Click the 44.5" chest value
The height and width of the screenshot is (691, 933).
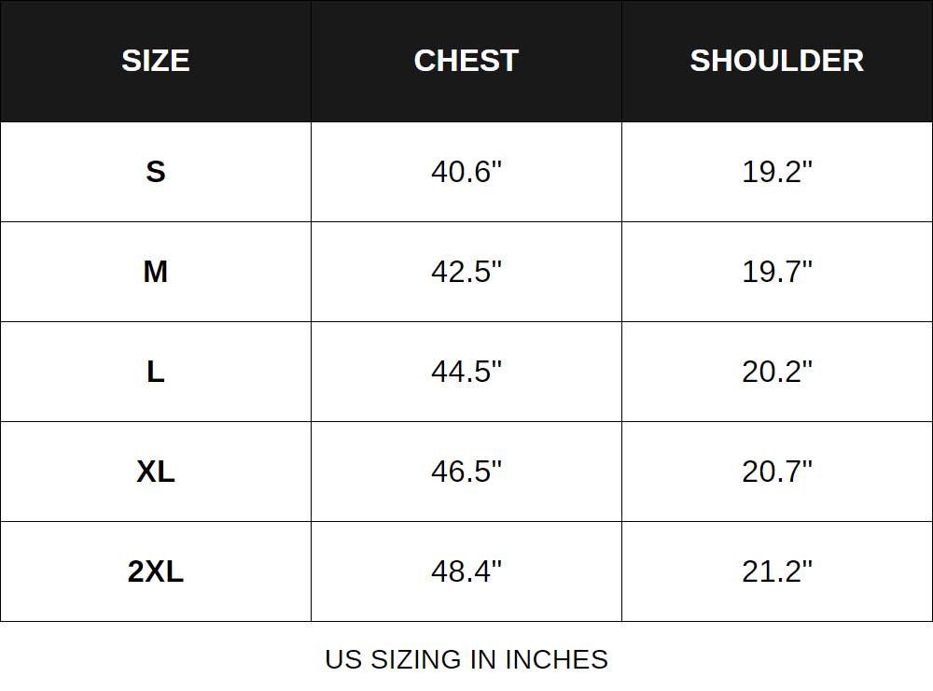pyautogui.click(x=466, y=372)
